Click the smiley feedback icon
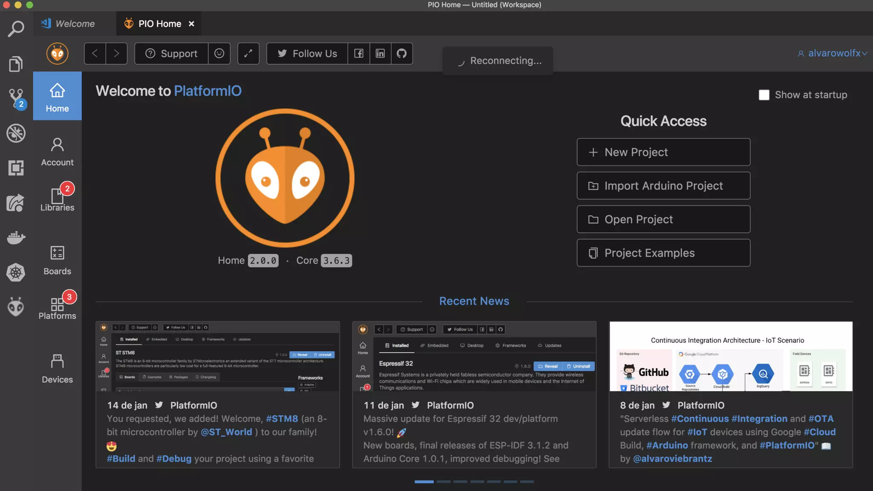Viewport: 873px width, 491px height. point(219,53)
